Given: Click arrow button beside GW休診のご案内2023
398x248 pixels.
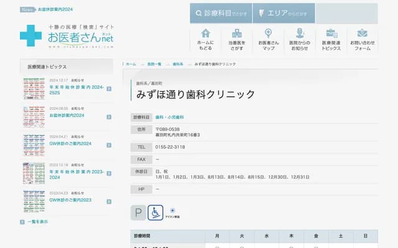Looking at the screenshot, I should (x=109, y=200).
